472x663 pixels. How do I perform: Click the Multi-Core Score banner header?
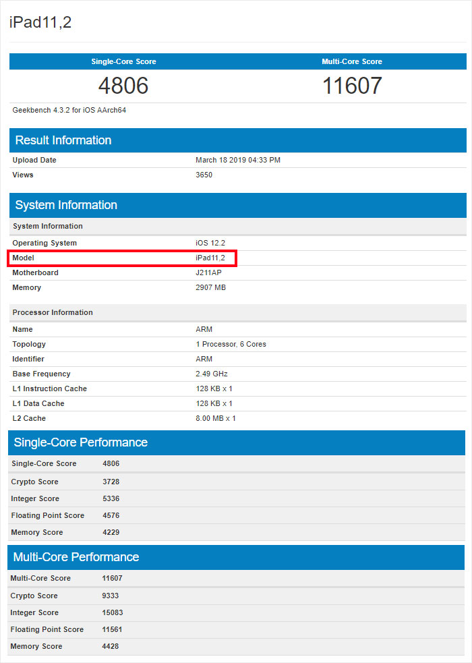pos(352,61)
